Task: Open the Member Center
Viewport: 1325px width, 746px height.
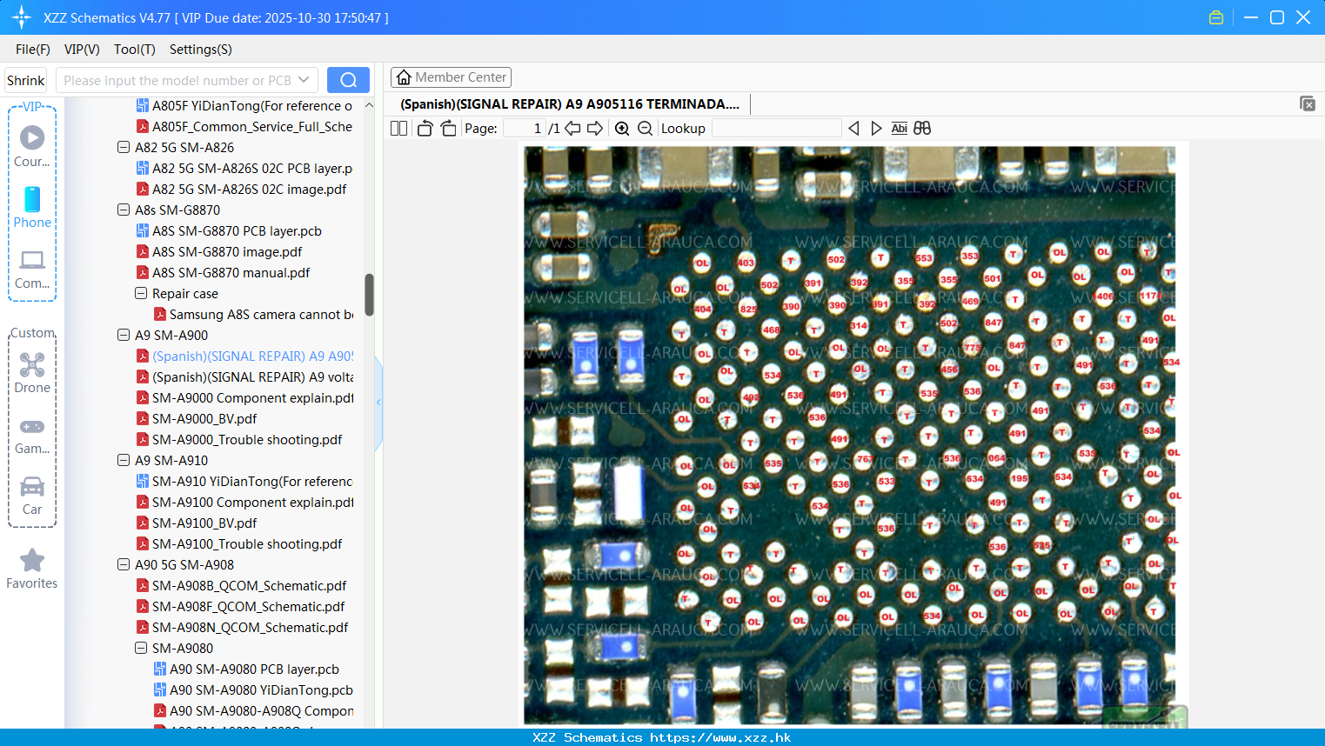Action: (451, 77)
